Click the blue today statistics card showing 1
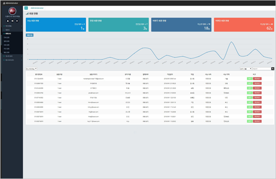276x179 pixels. coord(56,24)
